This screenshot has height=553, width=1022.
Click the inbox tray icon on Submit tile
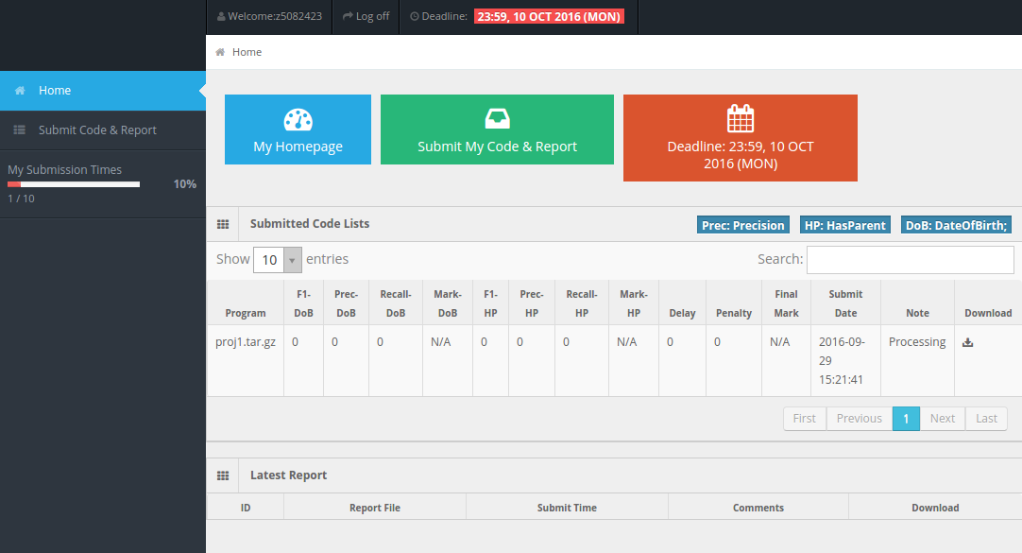(x=497, y=119)
